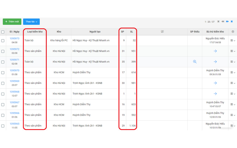Go to the previous page

click(x=223, y=22)
